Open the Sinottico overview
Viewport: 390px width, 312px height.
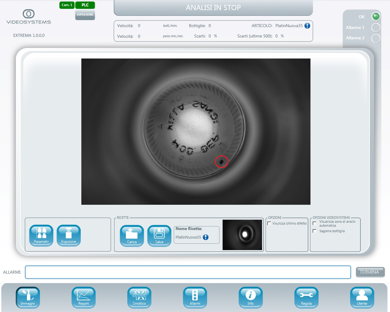(x=139, y=297)
